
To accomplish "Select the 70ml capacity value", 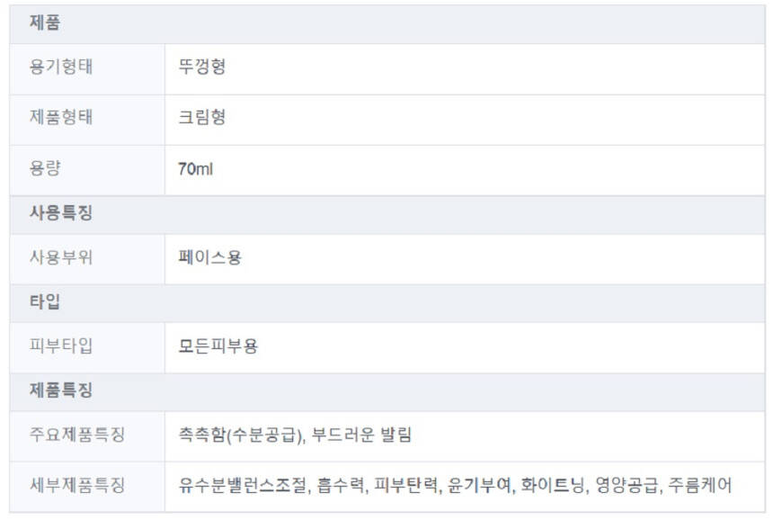I will click(195, 168).
